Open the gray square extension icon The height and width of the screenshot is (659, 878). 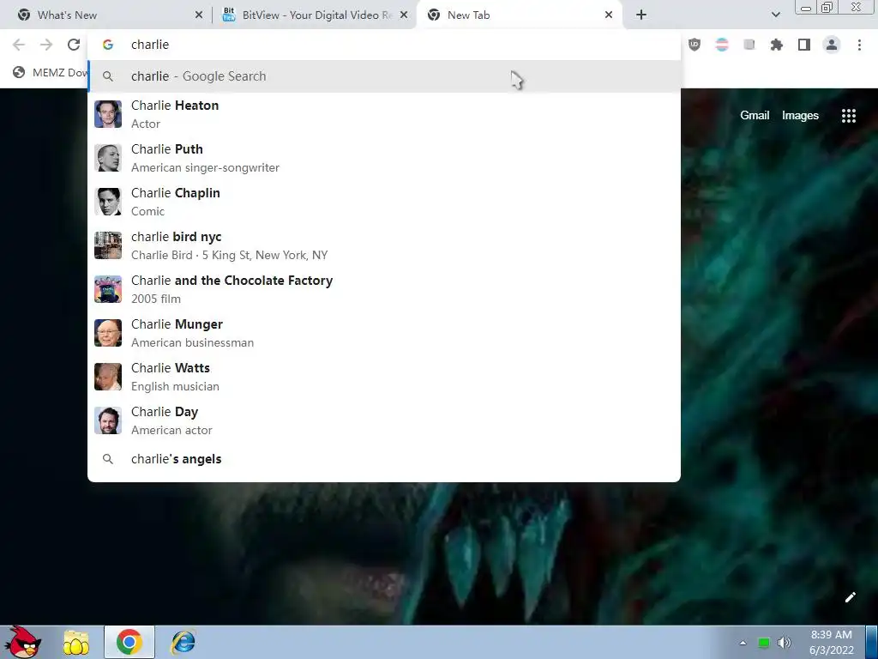749,45
